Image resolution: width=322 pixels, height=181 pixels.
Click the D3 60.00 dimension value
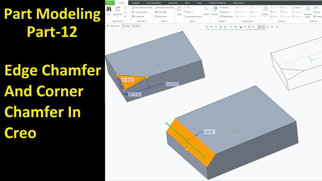pyautogui.click(x=172, y=84)
